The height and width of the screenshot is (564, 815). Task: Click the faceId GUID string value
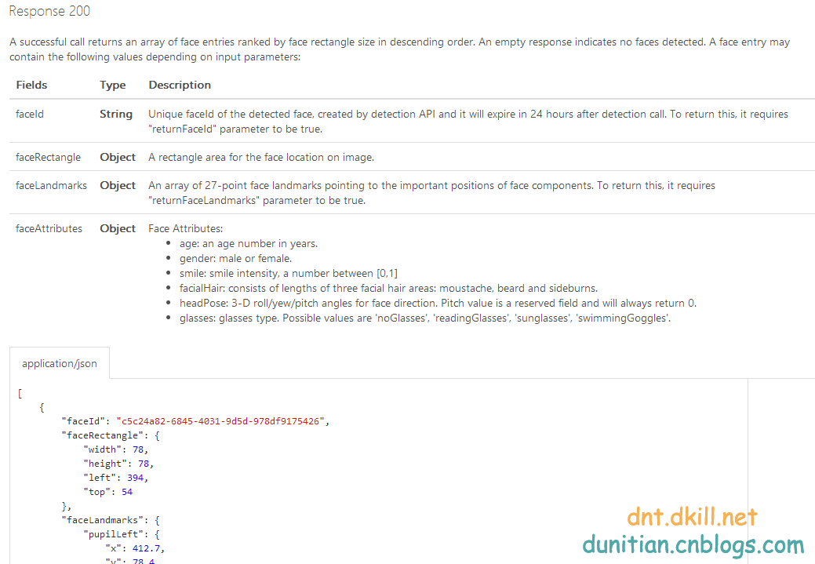[x=220, y=421]
